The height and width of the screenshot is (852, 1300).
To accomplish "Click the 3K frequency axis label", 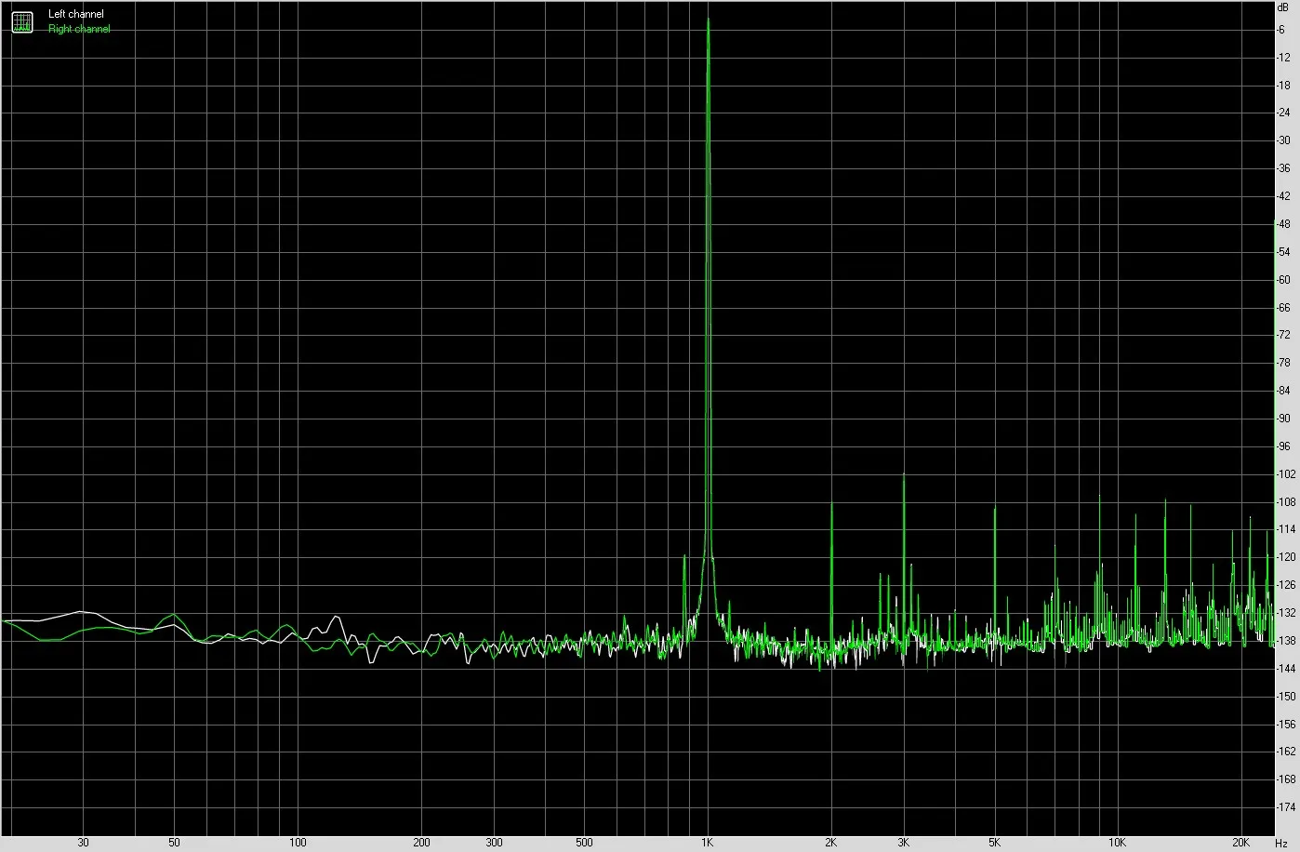I will click(x=904, y=844).
